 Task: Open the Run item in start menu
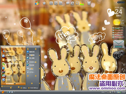coord(31,72)
